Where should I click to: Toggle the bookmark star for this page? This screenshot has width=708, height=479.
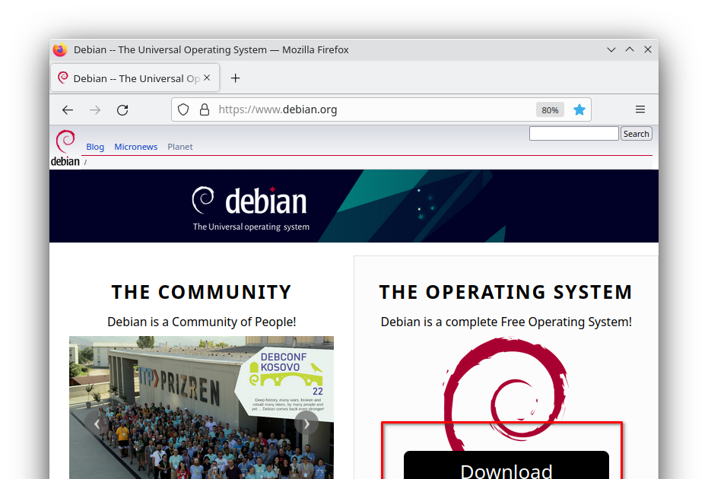tap(579, 109)
